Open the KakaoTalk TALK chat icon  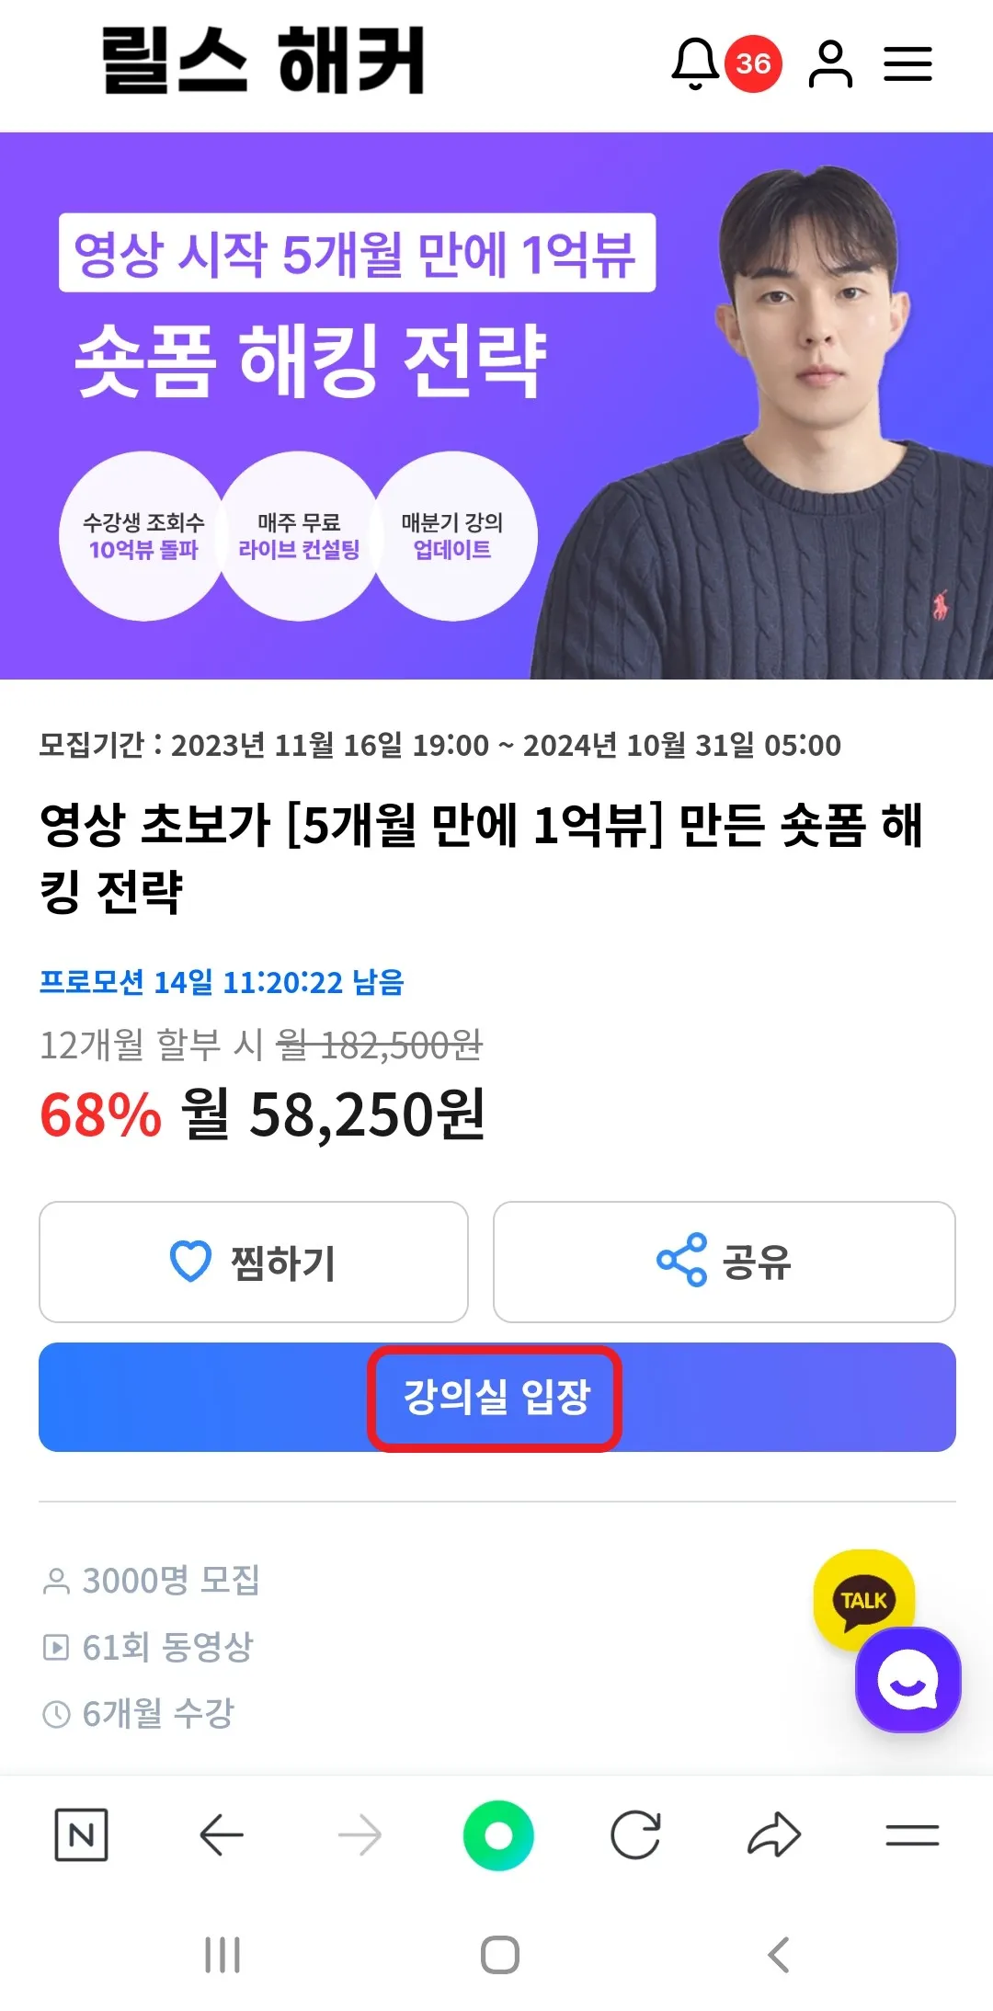pyautogui.click(x=863, y=1598)
